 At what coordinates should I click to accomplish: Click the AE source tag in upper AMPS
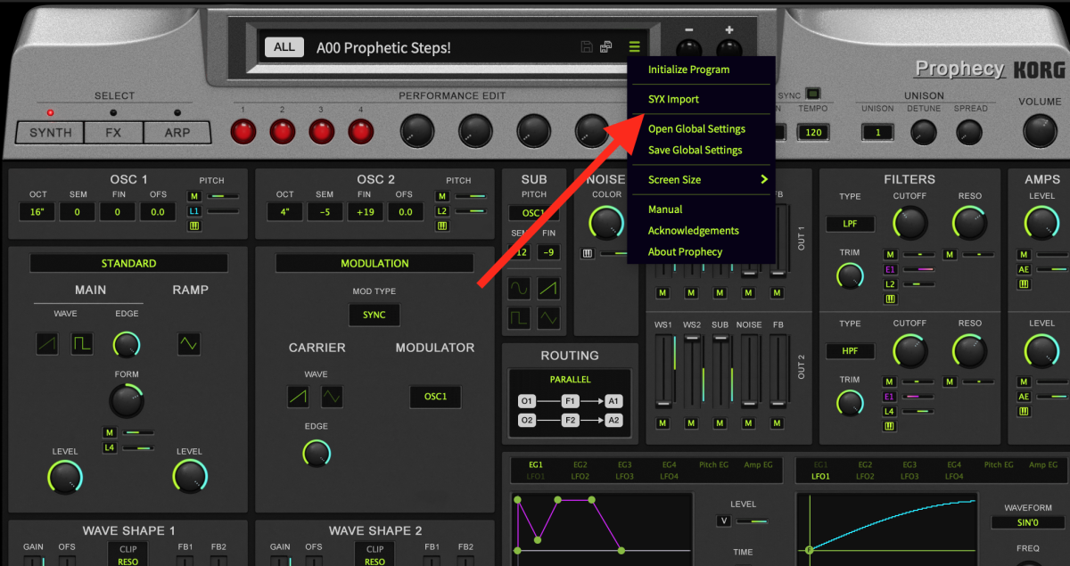1024,269
